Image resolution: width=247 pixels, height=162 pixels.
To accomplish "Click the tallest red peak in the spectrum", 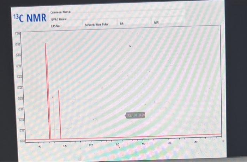I will pyautogui.click(x=47, y=91).
